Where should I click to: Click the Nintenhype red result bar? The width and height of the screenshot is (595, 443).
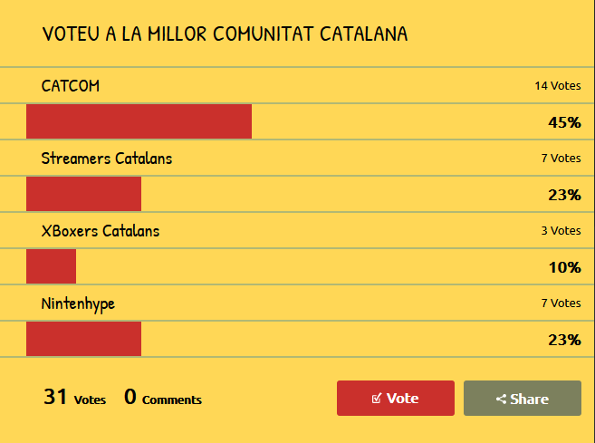tap(83, 339)
